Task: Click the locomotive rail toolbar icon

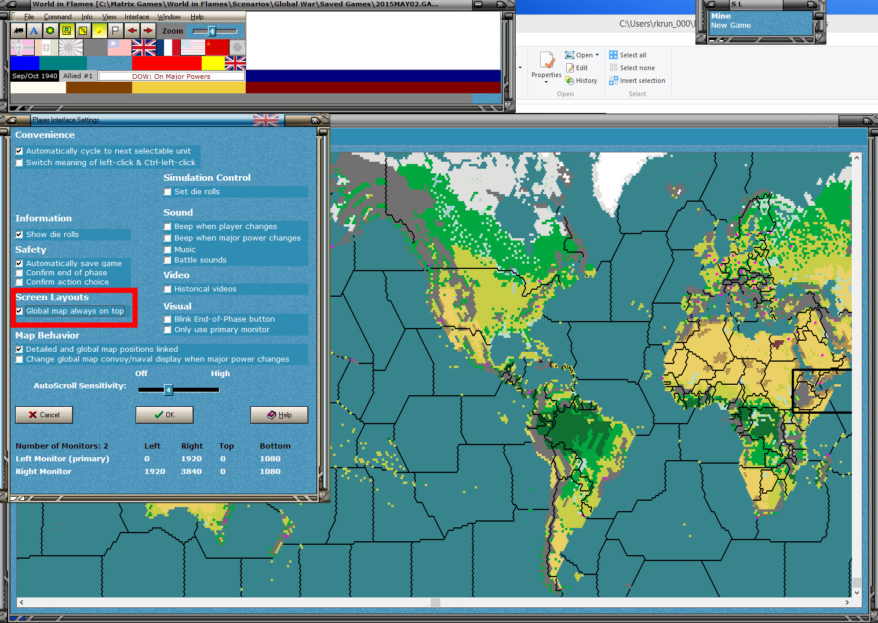Action: (19, 31)
